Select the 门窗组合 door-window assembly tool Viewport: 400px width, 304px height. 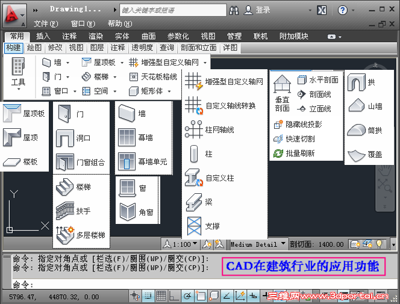[81, 162]
